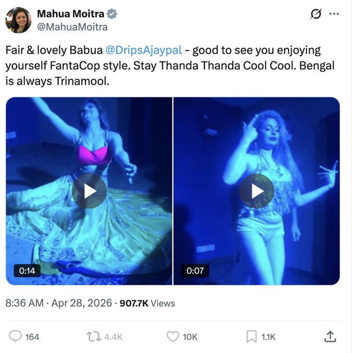The image size is (354, 353).
Task: Click the 10K likes count
Action: tap(190, 337)
